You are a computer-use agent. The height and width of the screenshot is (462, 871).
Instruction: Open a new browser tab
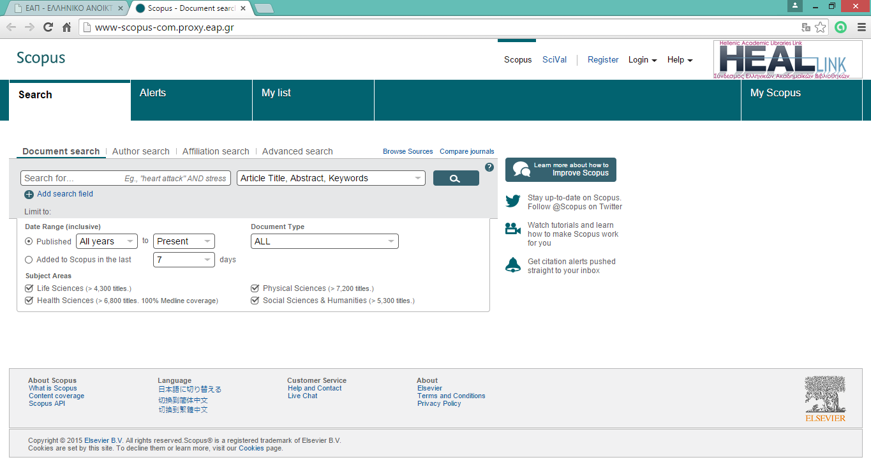click(x=264, y=9)
